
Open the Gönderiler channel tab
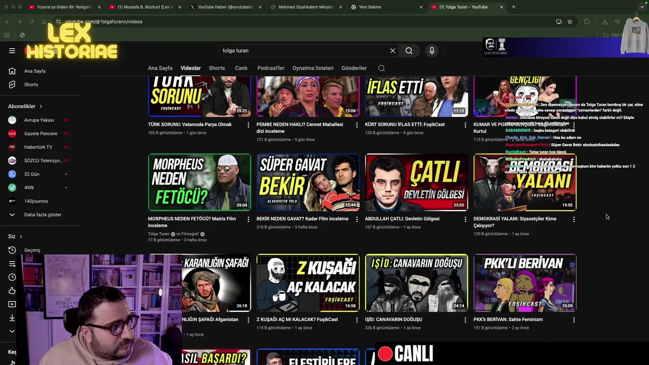pos(354,68)
